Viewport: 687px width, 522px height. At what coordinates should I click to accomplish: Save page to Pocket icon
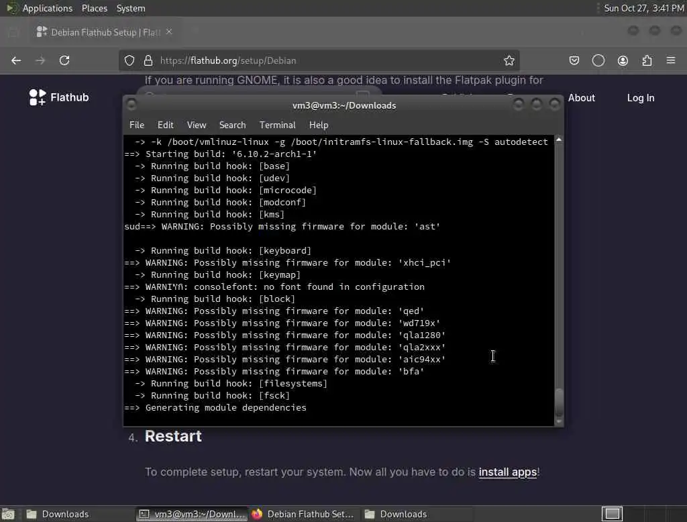(574, 60)
